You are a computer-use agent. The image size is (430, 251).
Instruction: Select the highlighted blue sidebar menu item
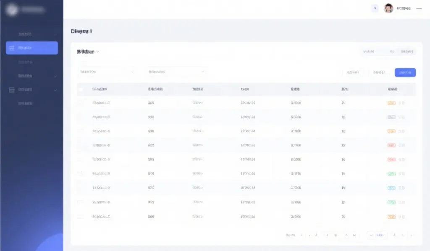32,48
